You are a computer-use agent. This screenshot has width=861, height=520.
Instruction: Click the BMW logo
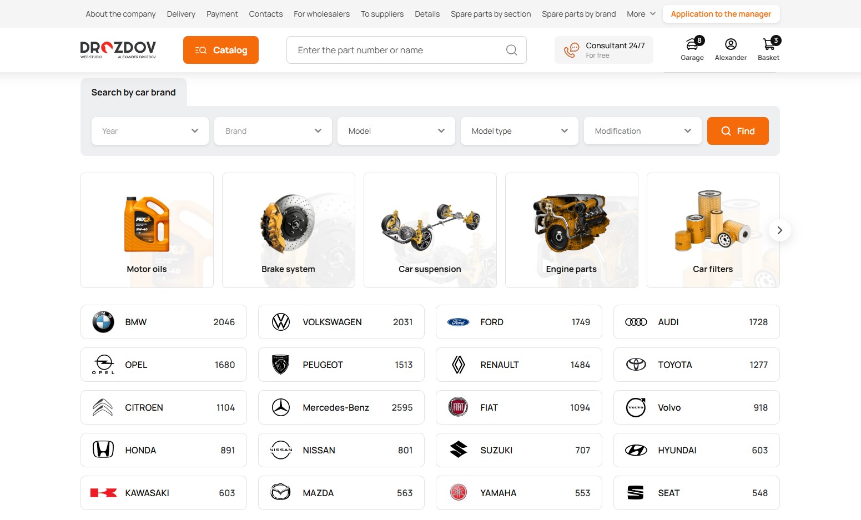tap(103, 322)
